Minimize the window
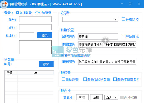 122,4
